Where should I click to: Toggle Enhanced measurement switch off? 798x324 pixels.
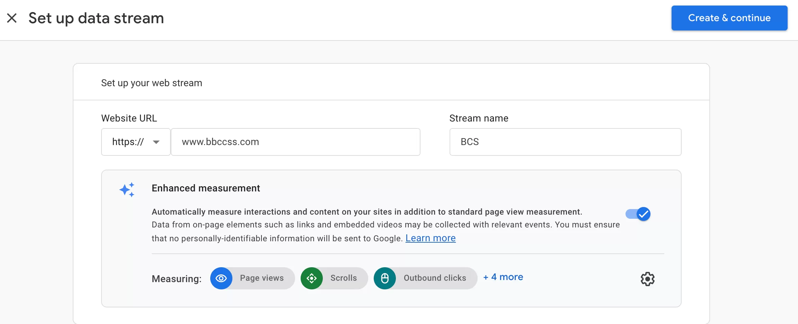pyautogui.click(x=638, y=214)
